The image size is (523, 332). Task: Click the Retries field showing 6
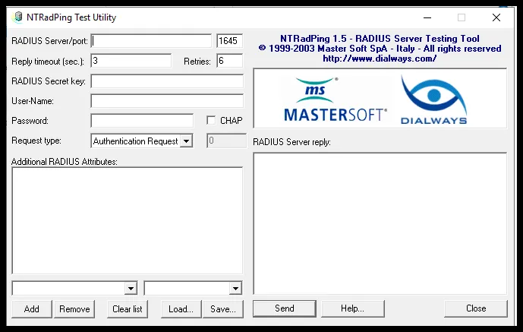(x=229, y=61)
